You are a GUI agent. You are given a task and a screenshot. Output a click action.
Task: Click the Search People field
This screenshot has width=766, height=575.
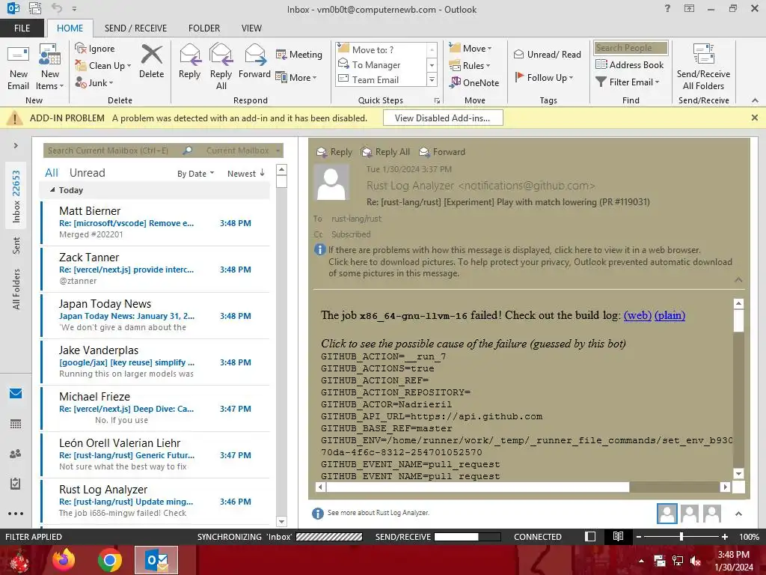tap(631, 48)
